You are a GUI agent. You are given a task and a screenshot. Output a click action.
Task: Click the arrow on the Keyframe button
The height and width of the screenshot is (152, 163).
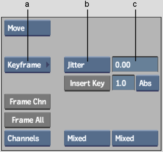48,65
